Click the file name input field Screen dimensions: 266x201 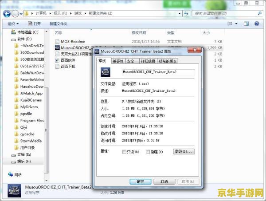(158, 71)
